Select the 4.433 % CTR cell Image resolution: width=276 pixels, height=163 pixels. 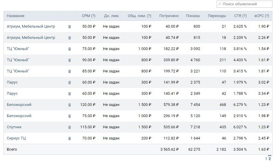(240, 60)
